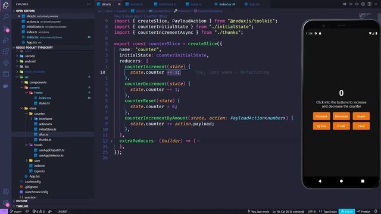The height and width of the screenshot is (214, 381).
Task: Open the Docker whale icon view
Action: point(5,86)
